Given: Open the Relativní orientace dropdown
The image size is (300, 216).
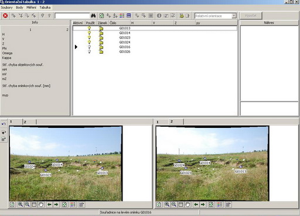Looking at the screenshot, I should tap(234, 16).
